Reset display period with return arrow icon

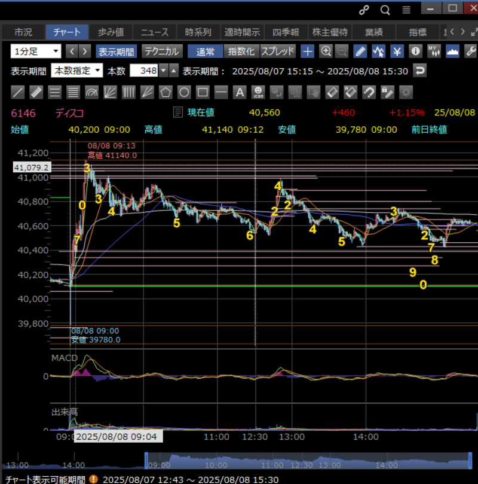420,71
